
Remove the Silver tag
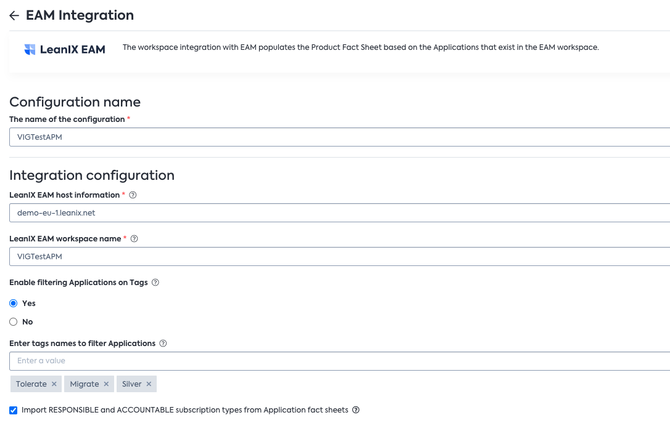click(149, 384)
